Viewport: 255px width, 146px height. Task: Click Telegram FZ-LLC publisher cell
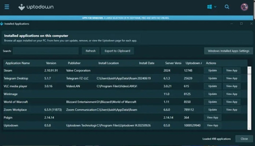[x=77, y=78]
